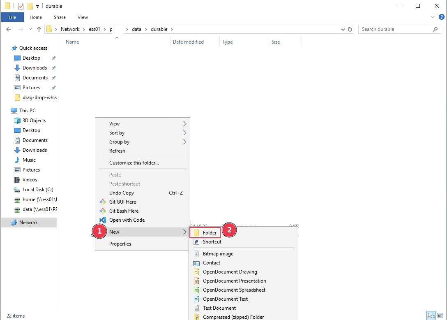The width and height of the screenshot is (447, 320).
Task: Click the data breadcrumb in the address bar
Action: click(136, 29)
